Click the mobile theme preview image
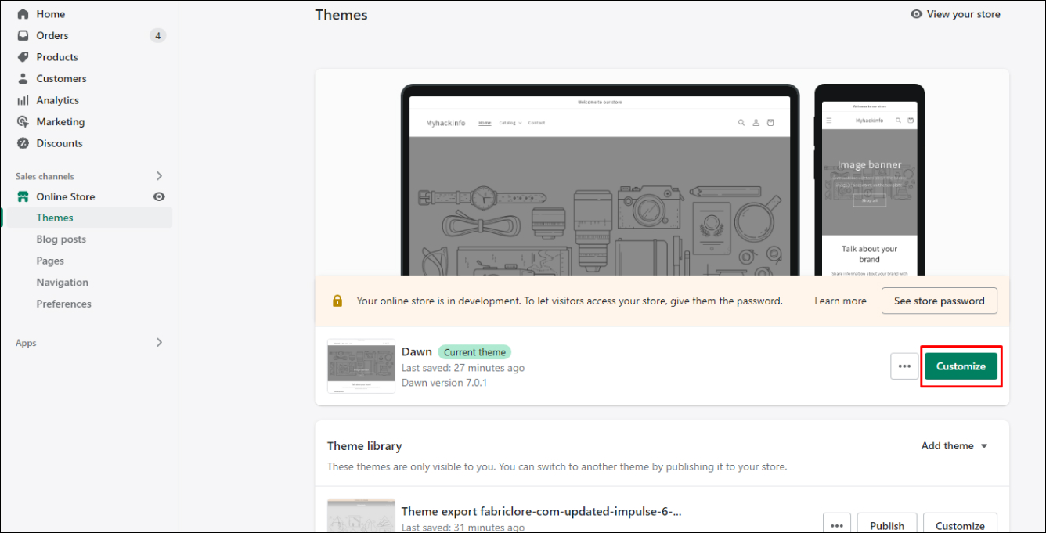This screenshot has width=1046, height=533. click(x=869, y=180)
